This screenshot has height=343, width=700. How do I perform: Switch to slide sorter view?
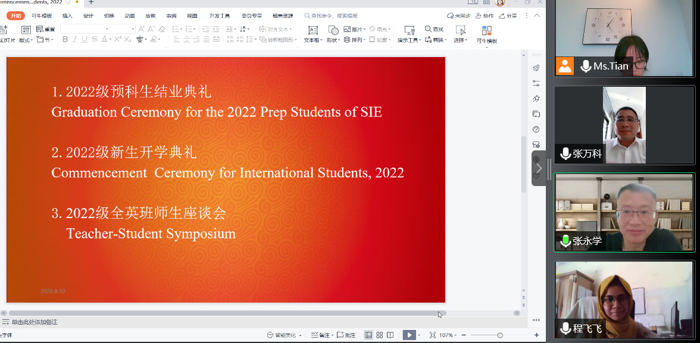379,335
